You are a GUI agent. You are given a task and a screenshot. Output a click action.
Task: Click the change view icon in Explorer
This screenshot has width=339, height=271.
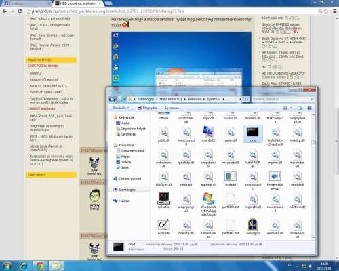tap(285, 108)
